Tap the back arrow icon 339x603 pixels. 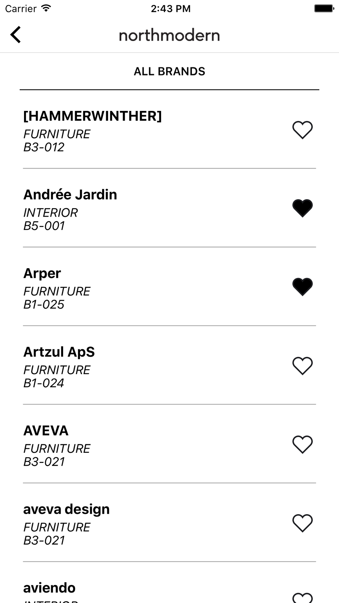[16, 35]
